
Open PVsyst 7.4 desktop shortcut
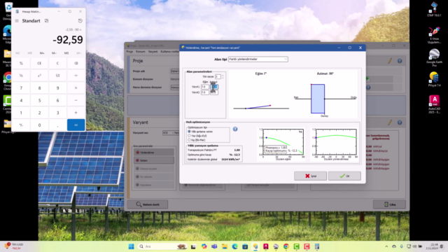tap(434, 79)
